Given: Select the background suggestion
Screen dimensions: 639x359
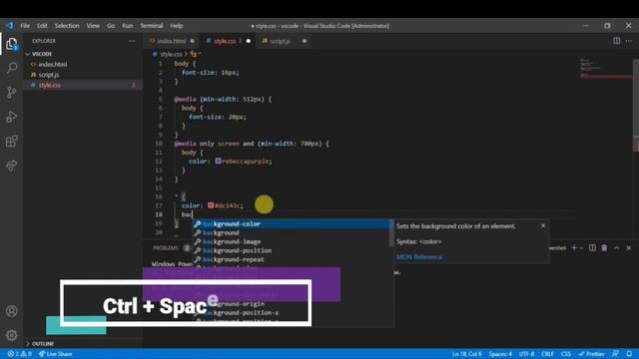Looking at the screenshot, I should coord(291,232).
